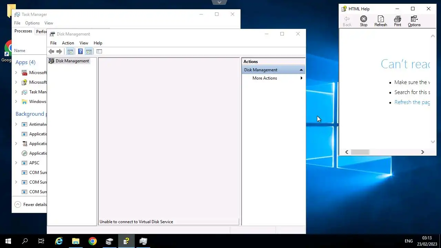Open the File menu in Disk Management
441x248 pixels.
[53, 43]
